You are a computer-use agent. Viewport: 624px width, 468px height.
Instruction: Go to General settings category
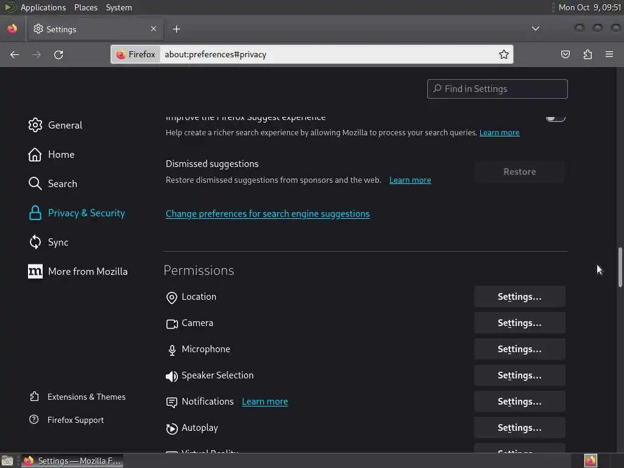point(65,125)
